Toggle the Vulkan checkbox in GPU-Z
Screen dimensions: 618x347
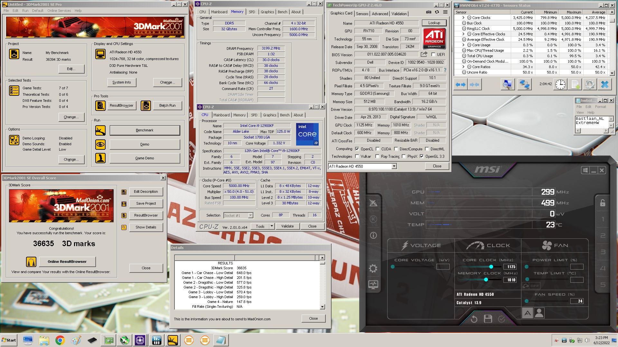coord(357,156)
